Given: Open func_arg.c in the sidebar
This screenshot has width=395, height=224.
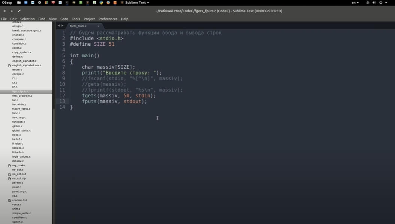Looking at the screenshot, I should pyautogui.click(x=19, y=117).
